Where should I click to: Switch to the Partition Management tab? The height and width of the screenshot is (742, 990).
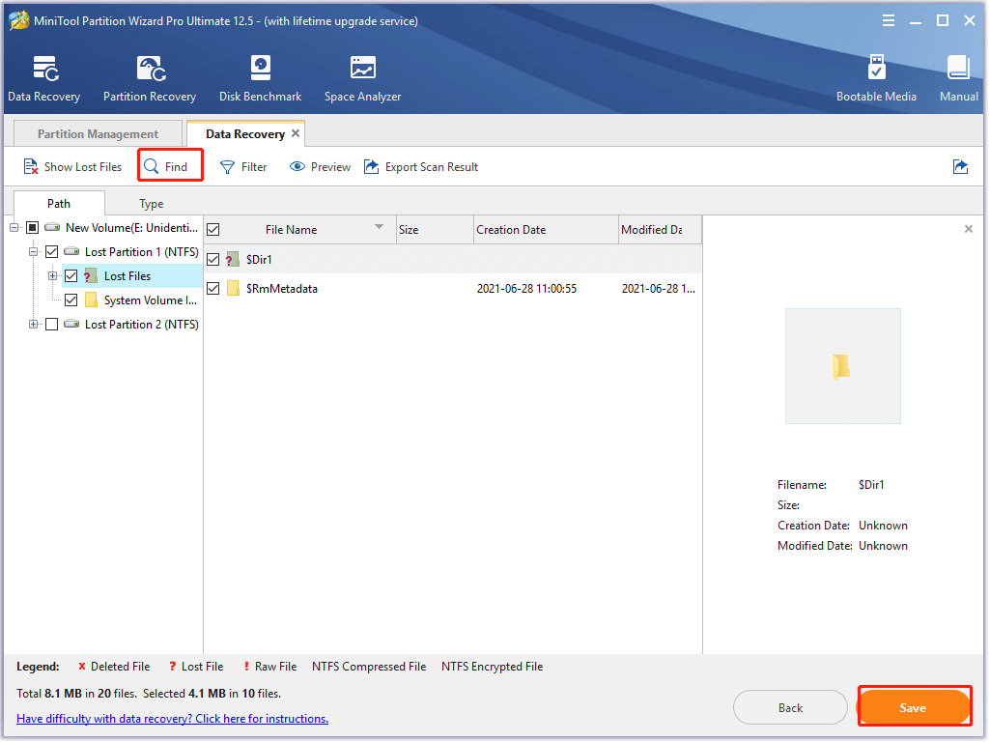tap(98, 134)
